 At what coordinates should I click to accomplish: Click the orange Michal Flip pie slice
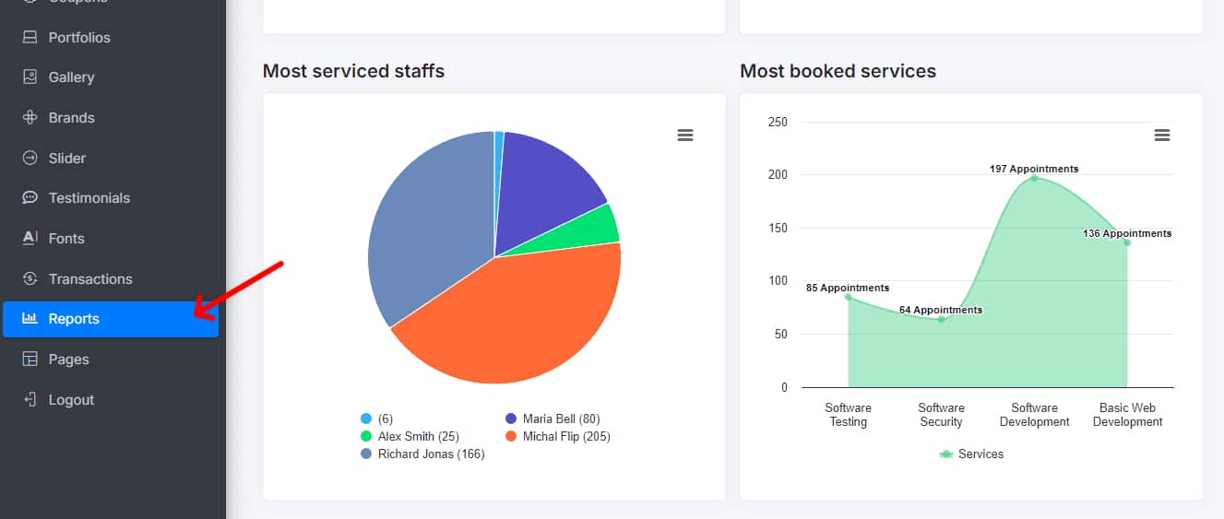coord(517,323)
